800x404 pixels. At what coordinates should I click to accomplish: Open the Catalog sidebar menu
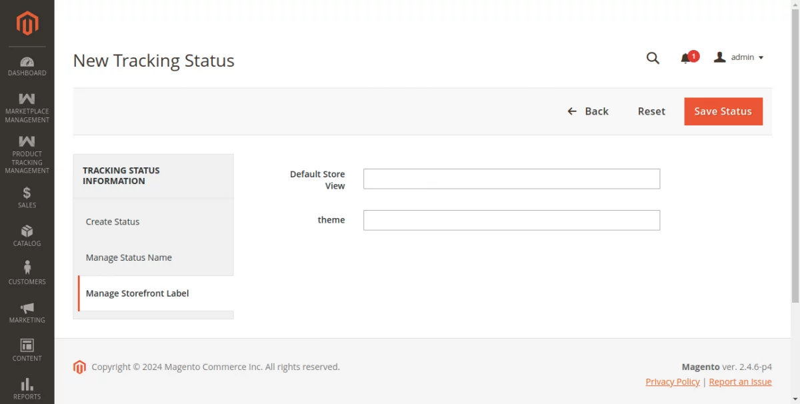click(x=27, y=237)
